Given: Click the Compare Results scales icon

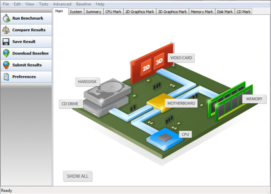Looking at the screenshot, I should tap(6, 30).
